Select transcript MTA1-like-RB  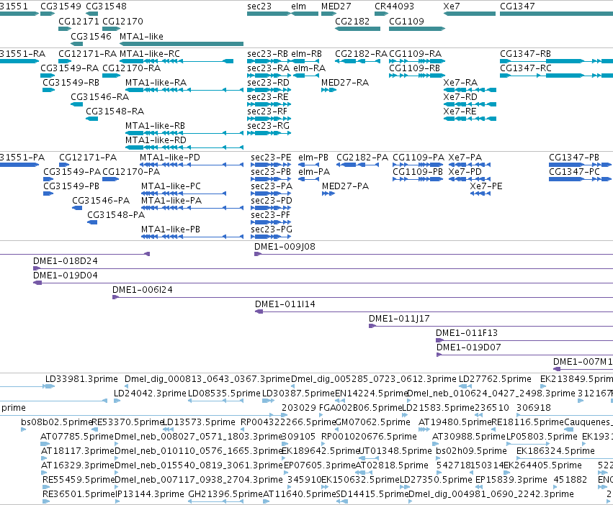tap(184, 133)
